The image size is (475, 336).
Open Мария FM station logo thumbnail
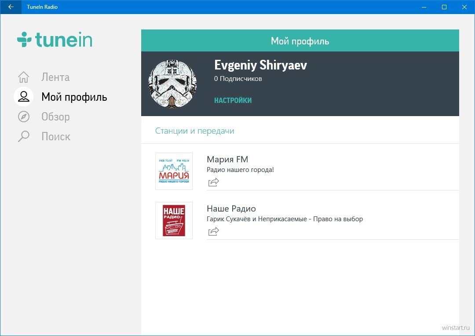tap(174, 171)
